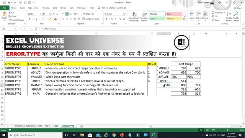Image resolution: width=245 pixels, height=138 pixels.
Task: Click the Font Color A icon
Action: 55,19
